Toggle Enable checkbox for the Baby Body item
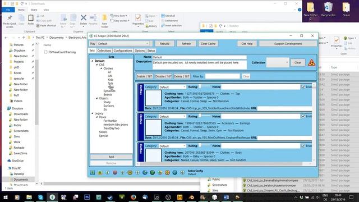This screenshot has height=202, width=359. [x=303, y=146]
